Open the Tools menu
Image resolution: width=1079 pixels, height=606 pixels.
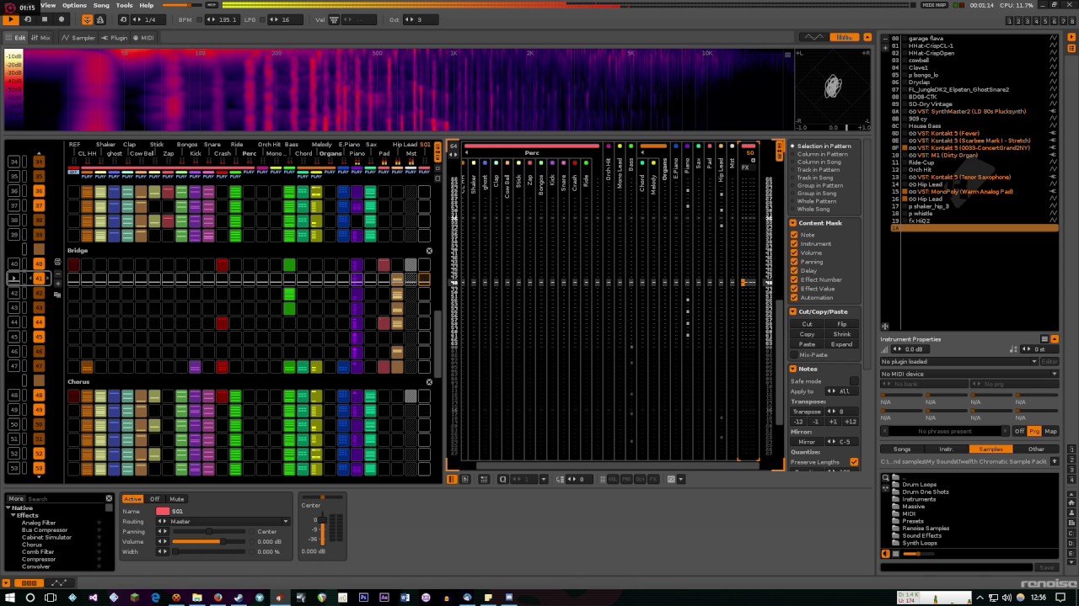(x=125, y=5)
